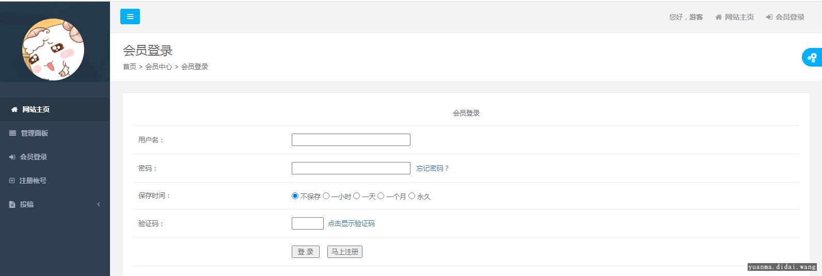822x276 pixels.
Task: Click the 注册帐号 plus-square icon
Action: pyautogui.click(x=12, y=181)
